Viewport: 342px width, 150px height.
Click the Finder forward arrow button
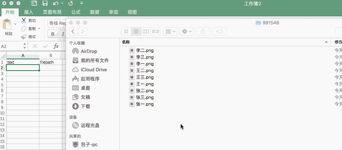(83, 31)
